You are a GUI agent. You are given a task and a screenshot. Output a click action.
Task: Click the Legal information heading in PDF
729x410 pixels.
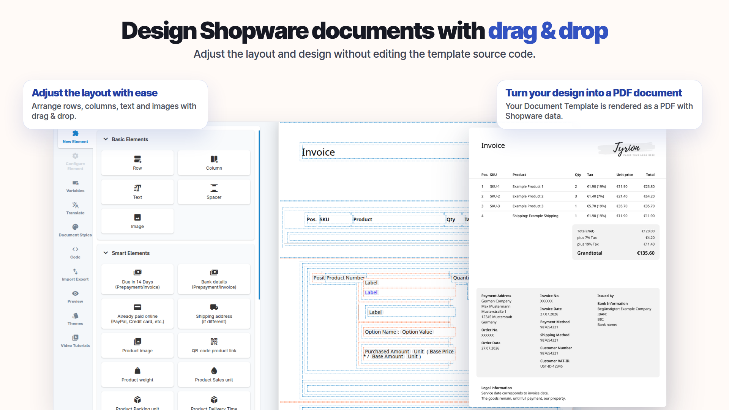[496, 388]
